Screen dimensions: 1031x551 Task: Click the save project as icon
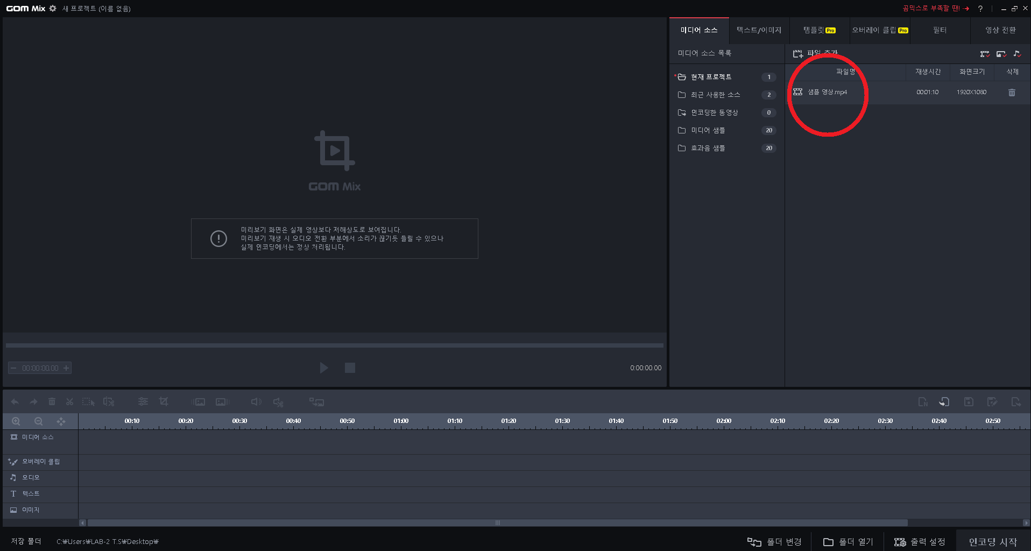pyautogui.click(x=992, y=402)
